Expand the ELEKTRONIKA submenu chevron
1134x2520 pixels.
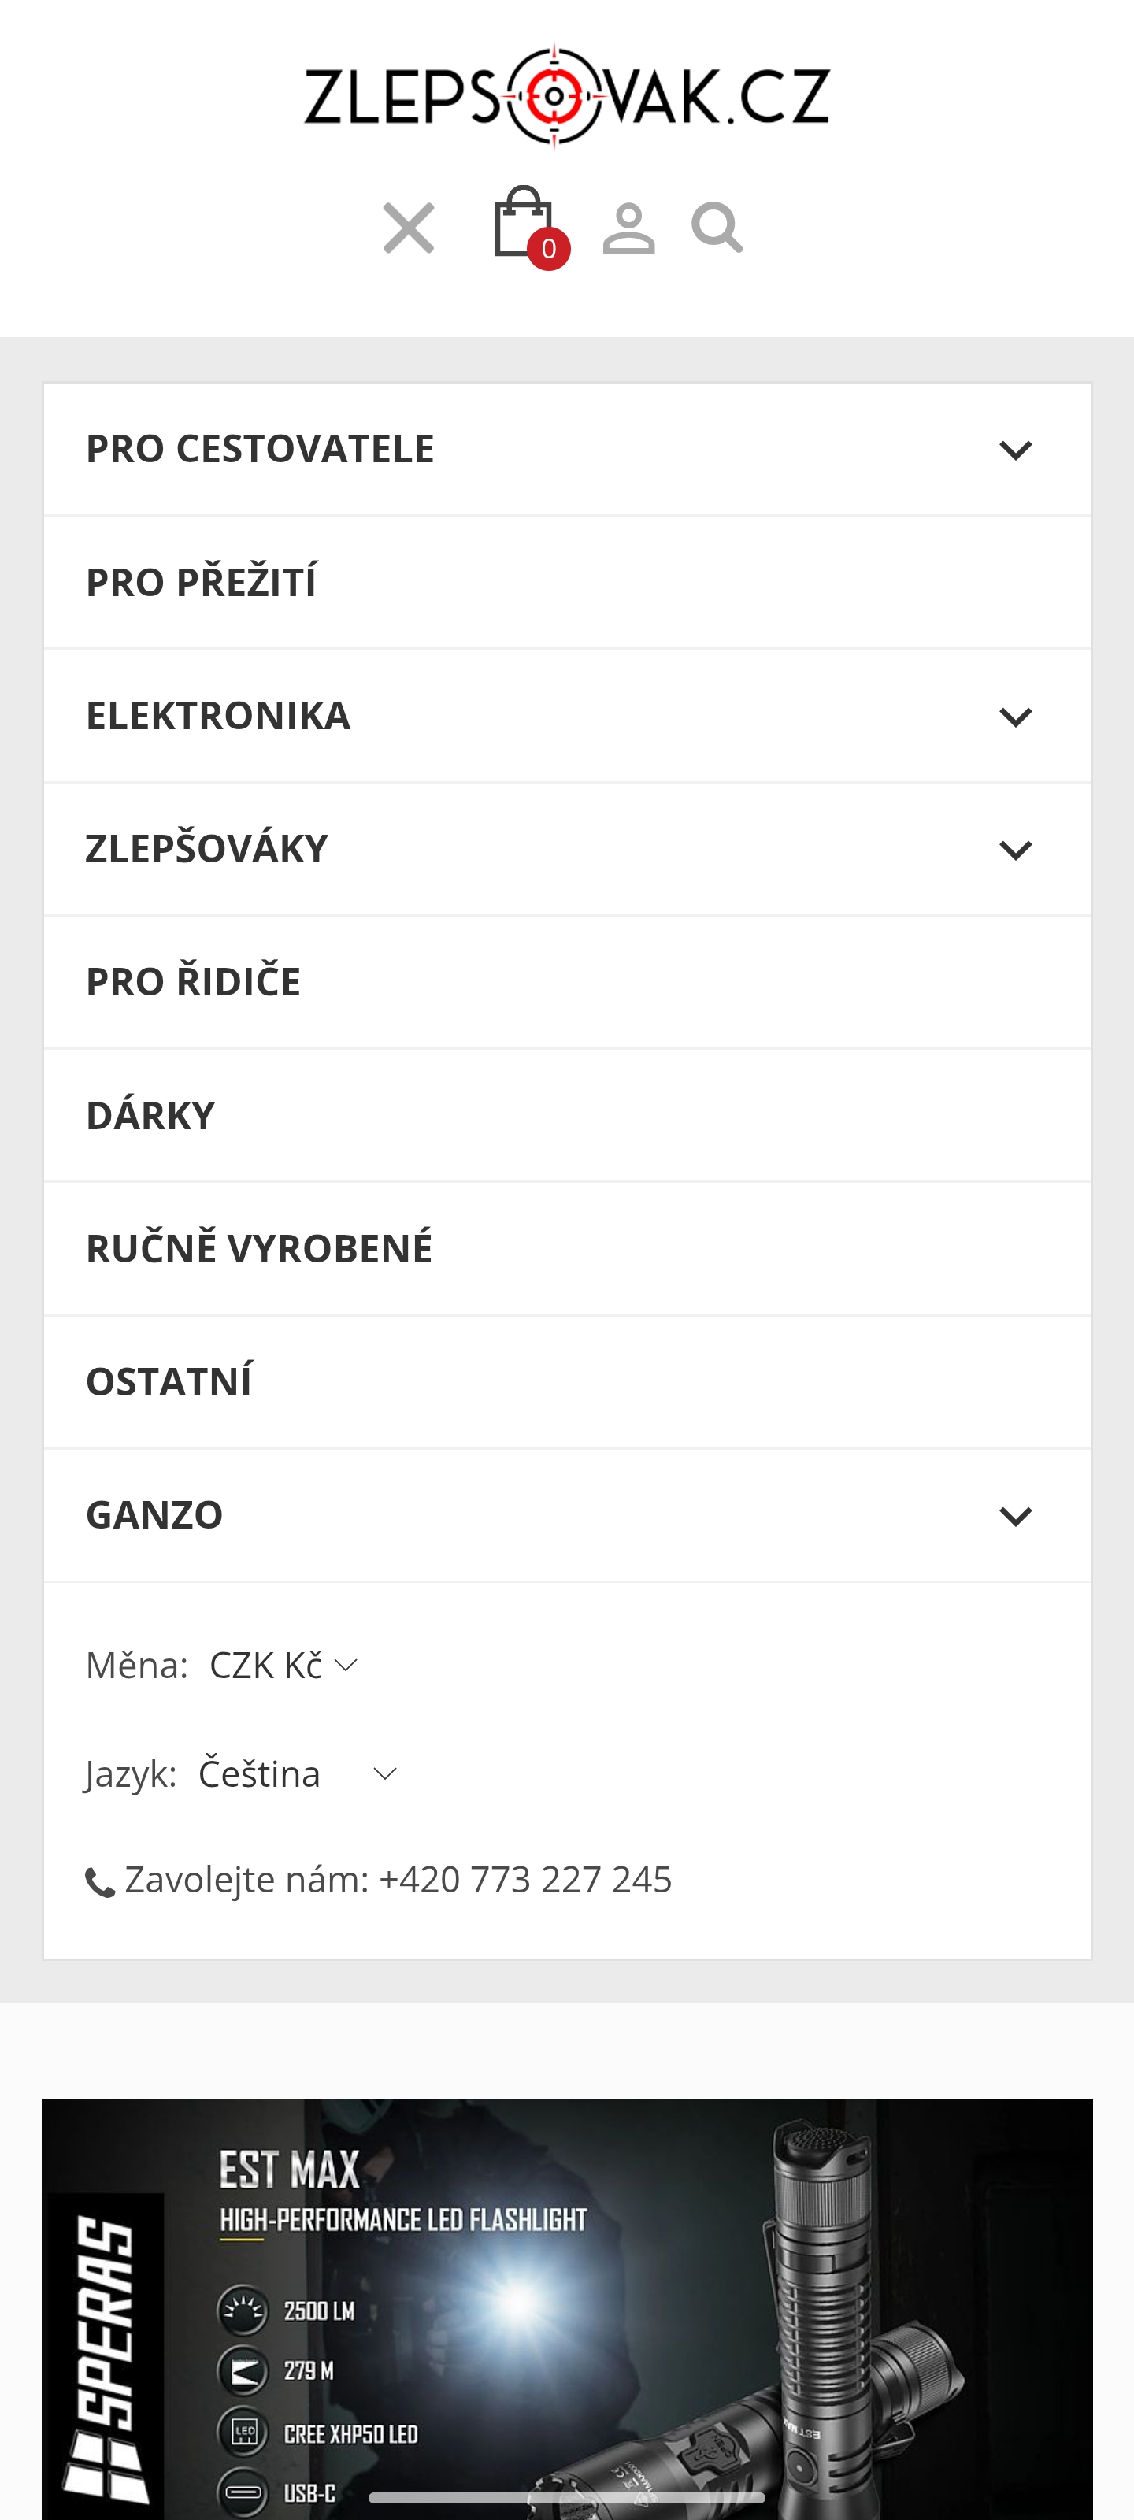click(1016, 717)
